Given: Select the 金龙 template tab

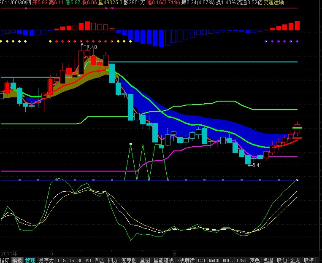Looking at the screenshot, I should [295, 260].
